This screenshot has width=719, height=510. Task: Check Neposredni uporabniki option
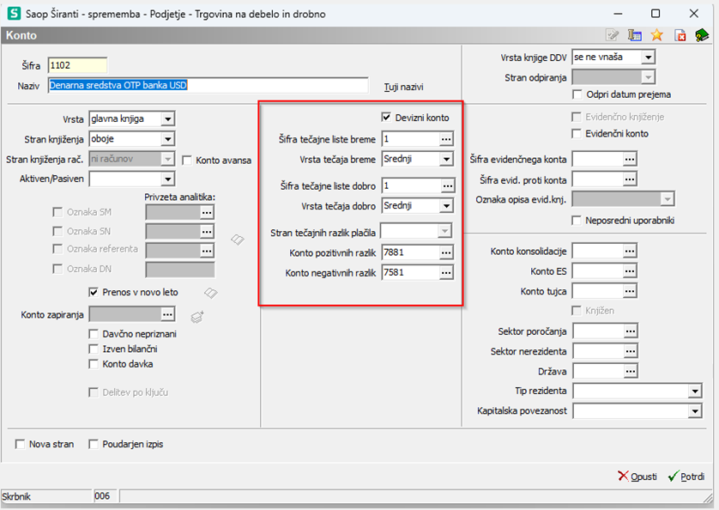coord(577,221)
